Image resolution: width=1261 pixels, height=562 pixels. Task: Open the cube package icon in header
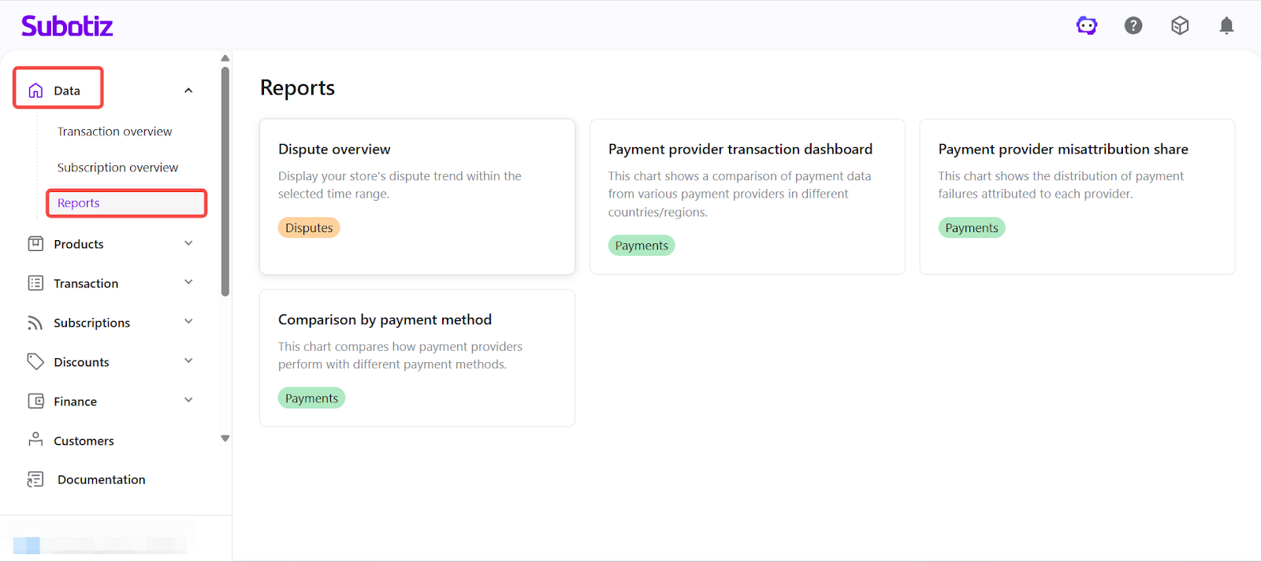click(1180, 26)
